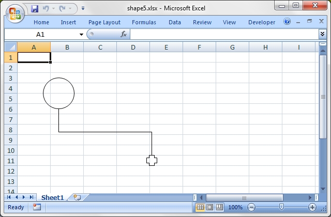Open the Office Button menu
331x217 pixels.
pyautogui.click(x=15, y=14)
